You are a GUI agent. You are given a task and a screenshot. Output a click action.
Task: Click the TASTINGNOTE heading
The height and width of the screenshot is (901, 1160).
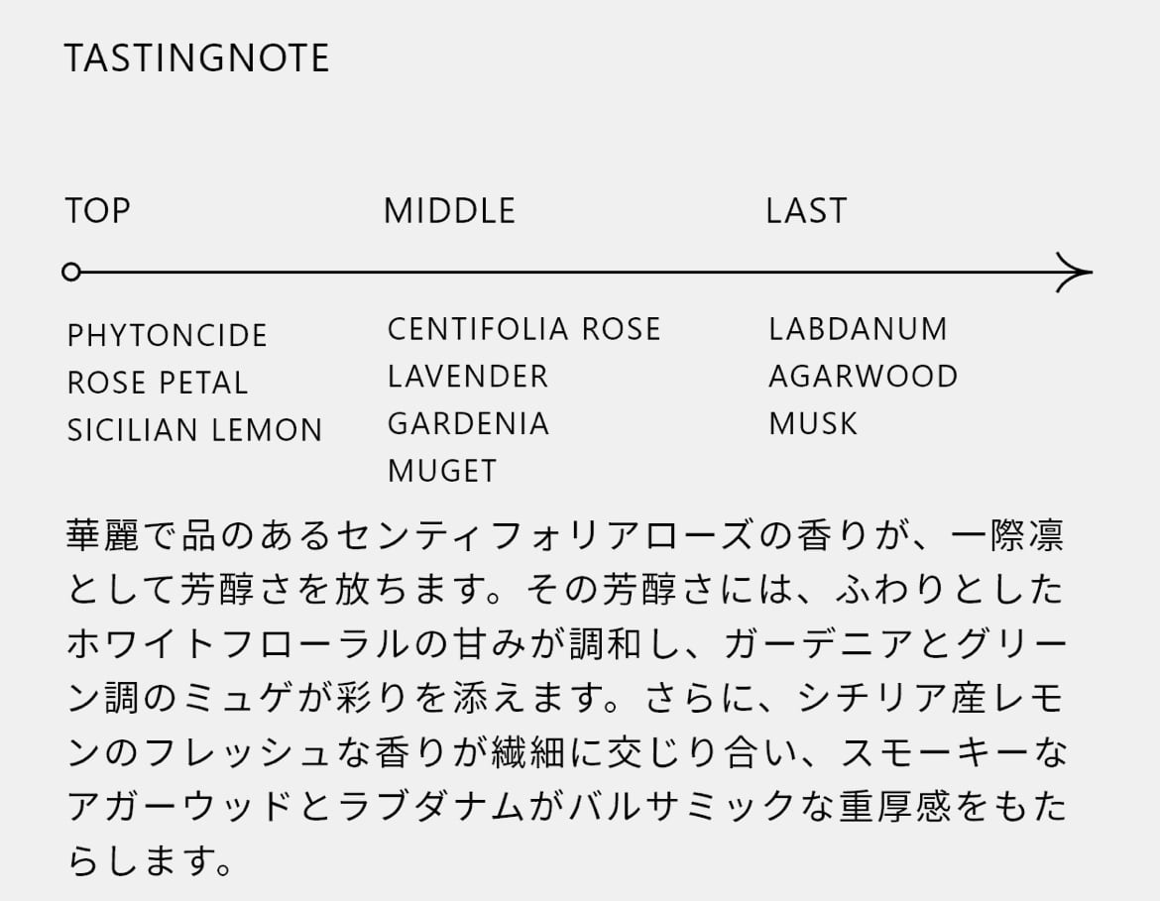point(196,58)
